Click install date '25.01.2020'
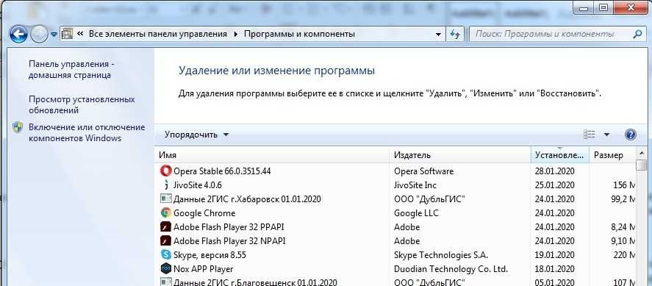The image size is (652, 286). coord(555,185)
